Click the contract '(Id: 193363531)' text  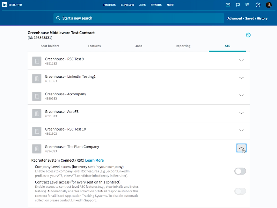tap(40, 38)
